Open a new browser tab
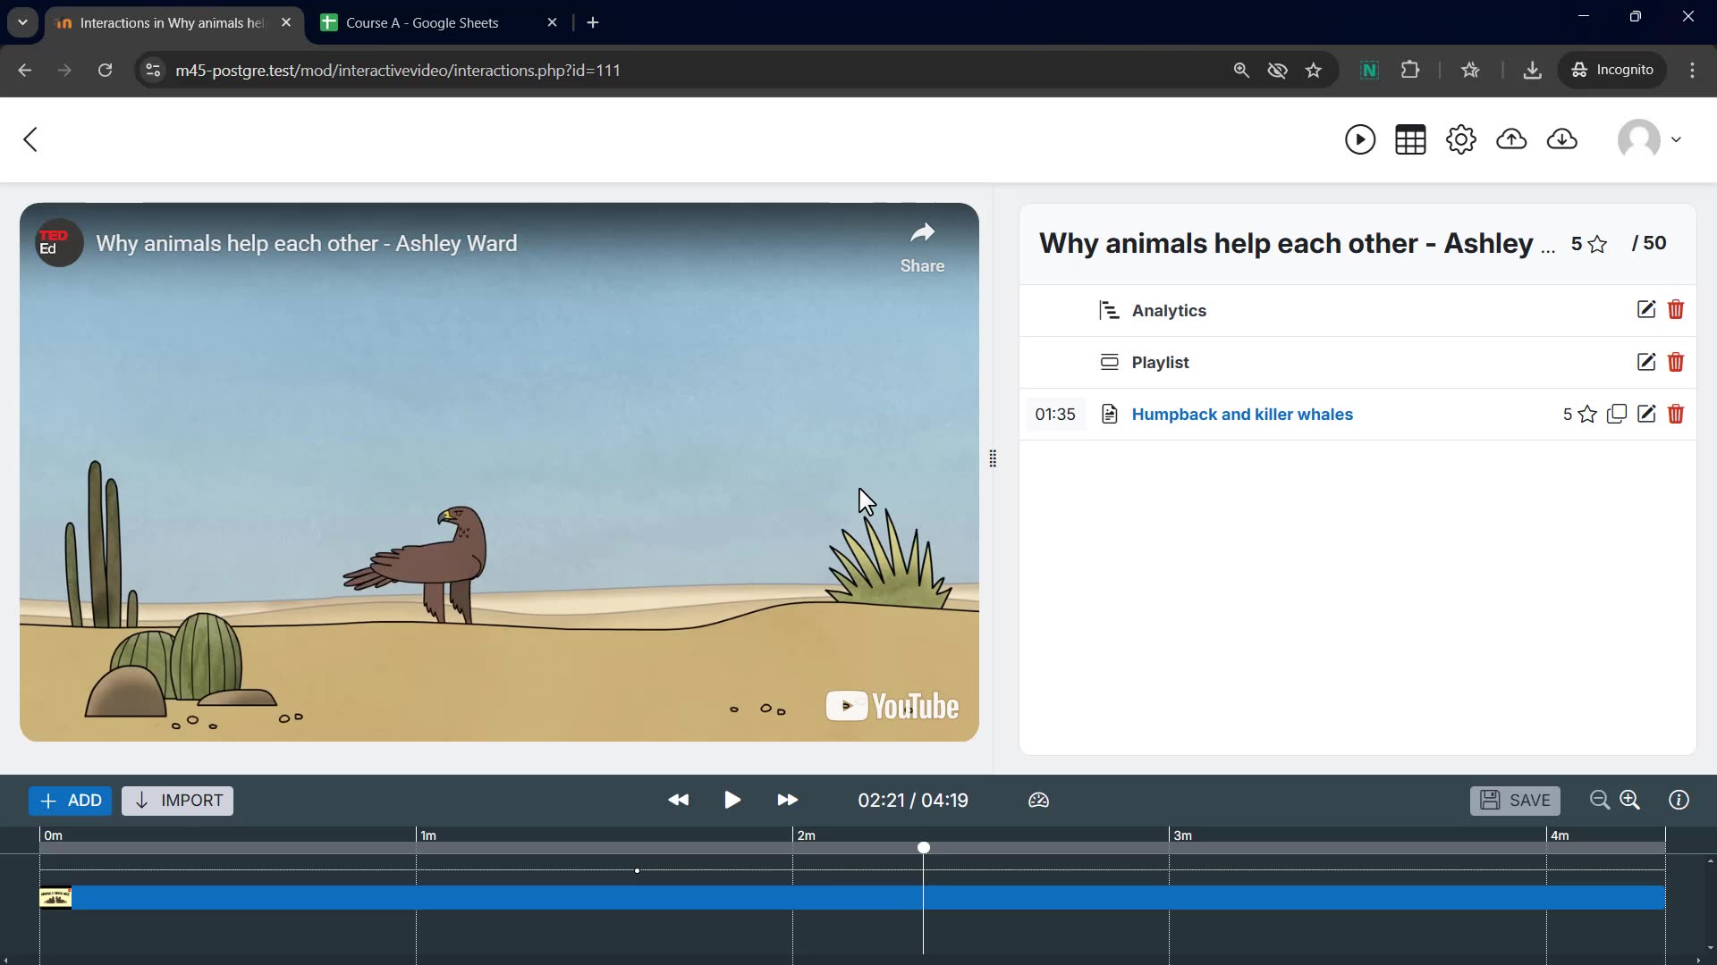The image size is (1717, 965). 593,22
